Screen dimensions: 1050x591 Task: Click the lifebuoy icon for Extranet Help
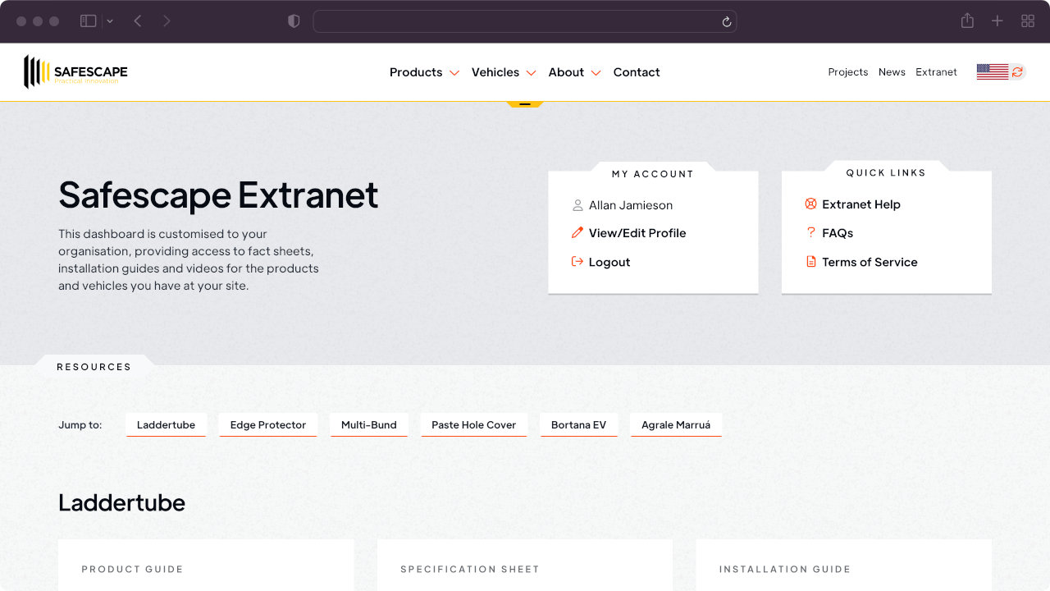coord(810,204)
